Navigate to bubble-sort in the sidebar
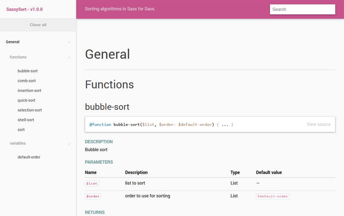 click(27, 71)
